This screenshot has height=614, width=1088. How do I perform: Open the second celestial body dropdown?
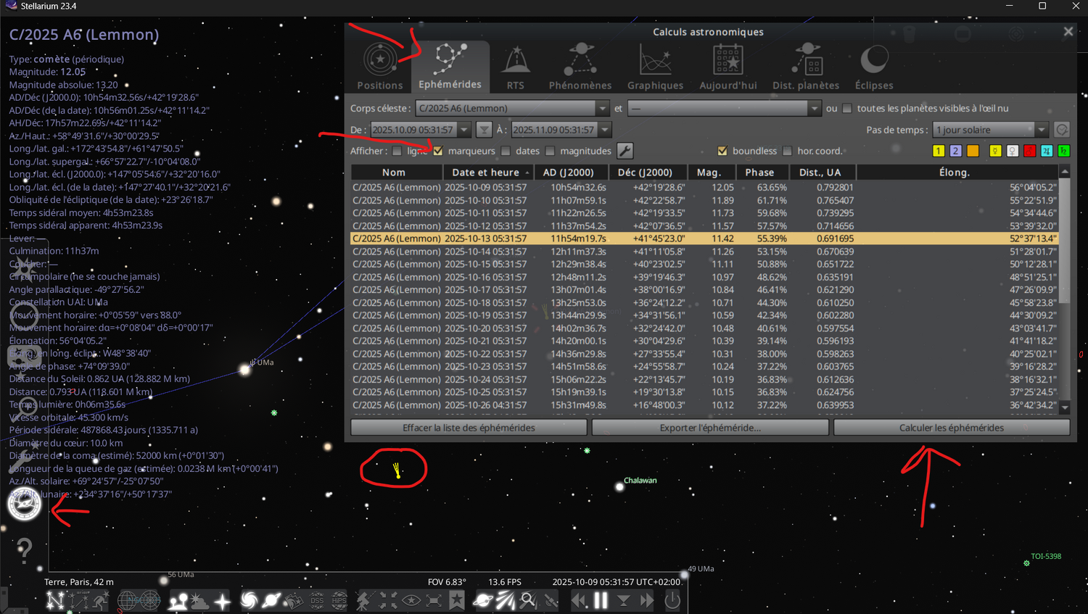click(724, 108)
